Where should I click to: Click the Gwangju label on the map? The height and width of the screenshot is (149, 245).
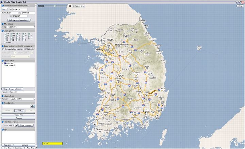pos(106,113)
